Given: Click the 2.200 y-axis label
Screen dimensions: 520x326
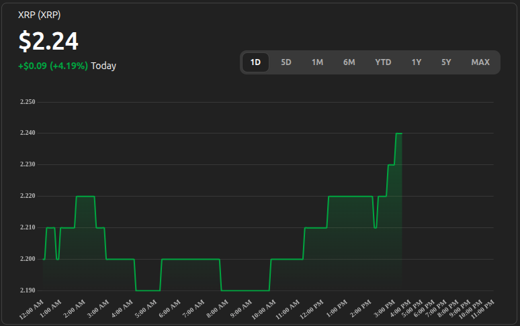Looking at the screenshot, I should (x=28, y=259).
